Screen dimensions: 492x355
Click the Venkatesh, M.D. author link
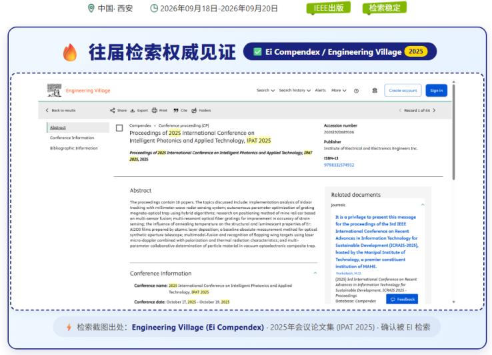click(348, 274)
